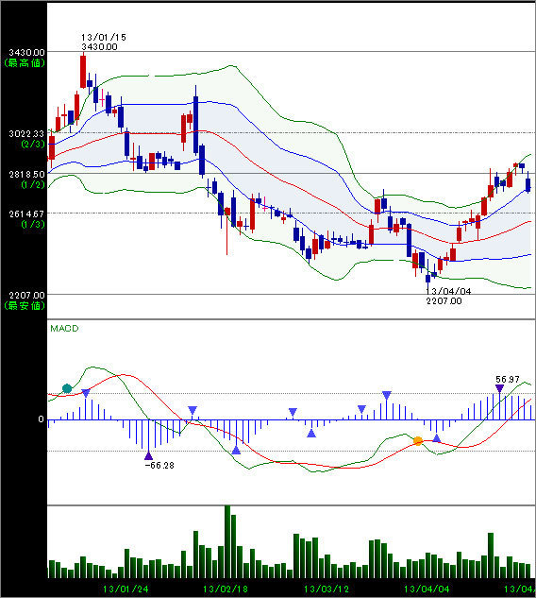Image resolution: width=536 pixels, height=598 pixels.
Task: Click the 13/02/18 date axis label
Action: [x=226, y=589]
